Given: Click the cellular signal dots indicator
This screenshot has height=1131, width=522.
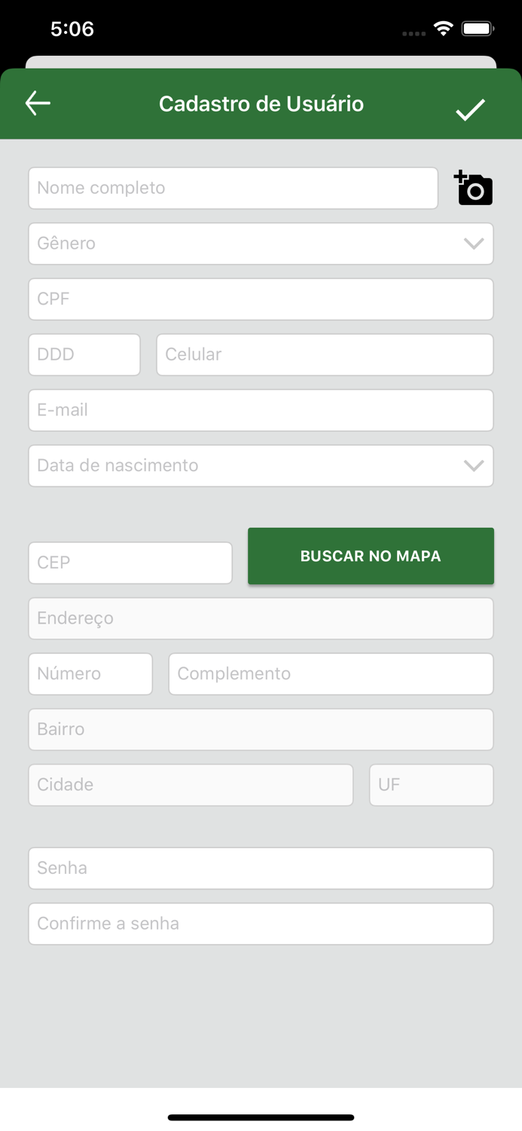Looking at the screenshot, I should 414,32.
